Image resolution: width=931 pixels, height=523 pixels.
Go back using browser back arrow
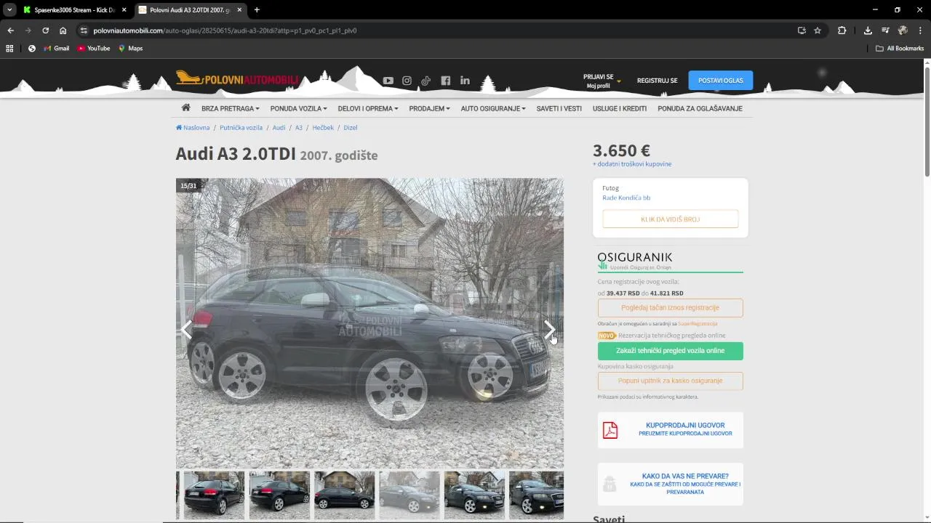(x=10, y=31)
